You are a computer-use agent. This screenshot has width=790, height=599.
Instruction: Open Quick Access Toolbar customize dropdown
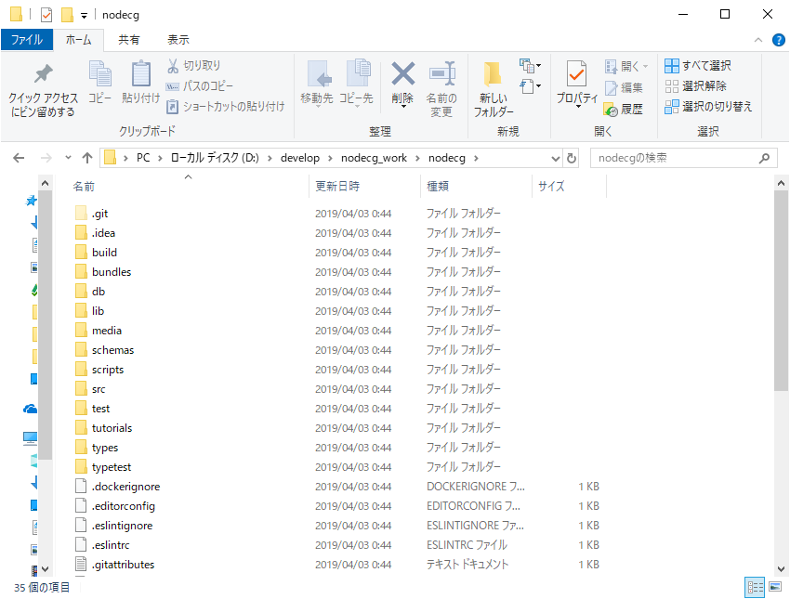[85, 16]
